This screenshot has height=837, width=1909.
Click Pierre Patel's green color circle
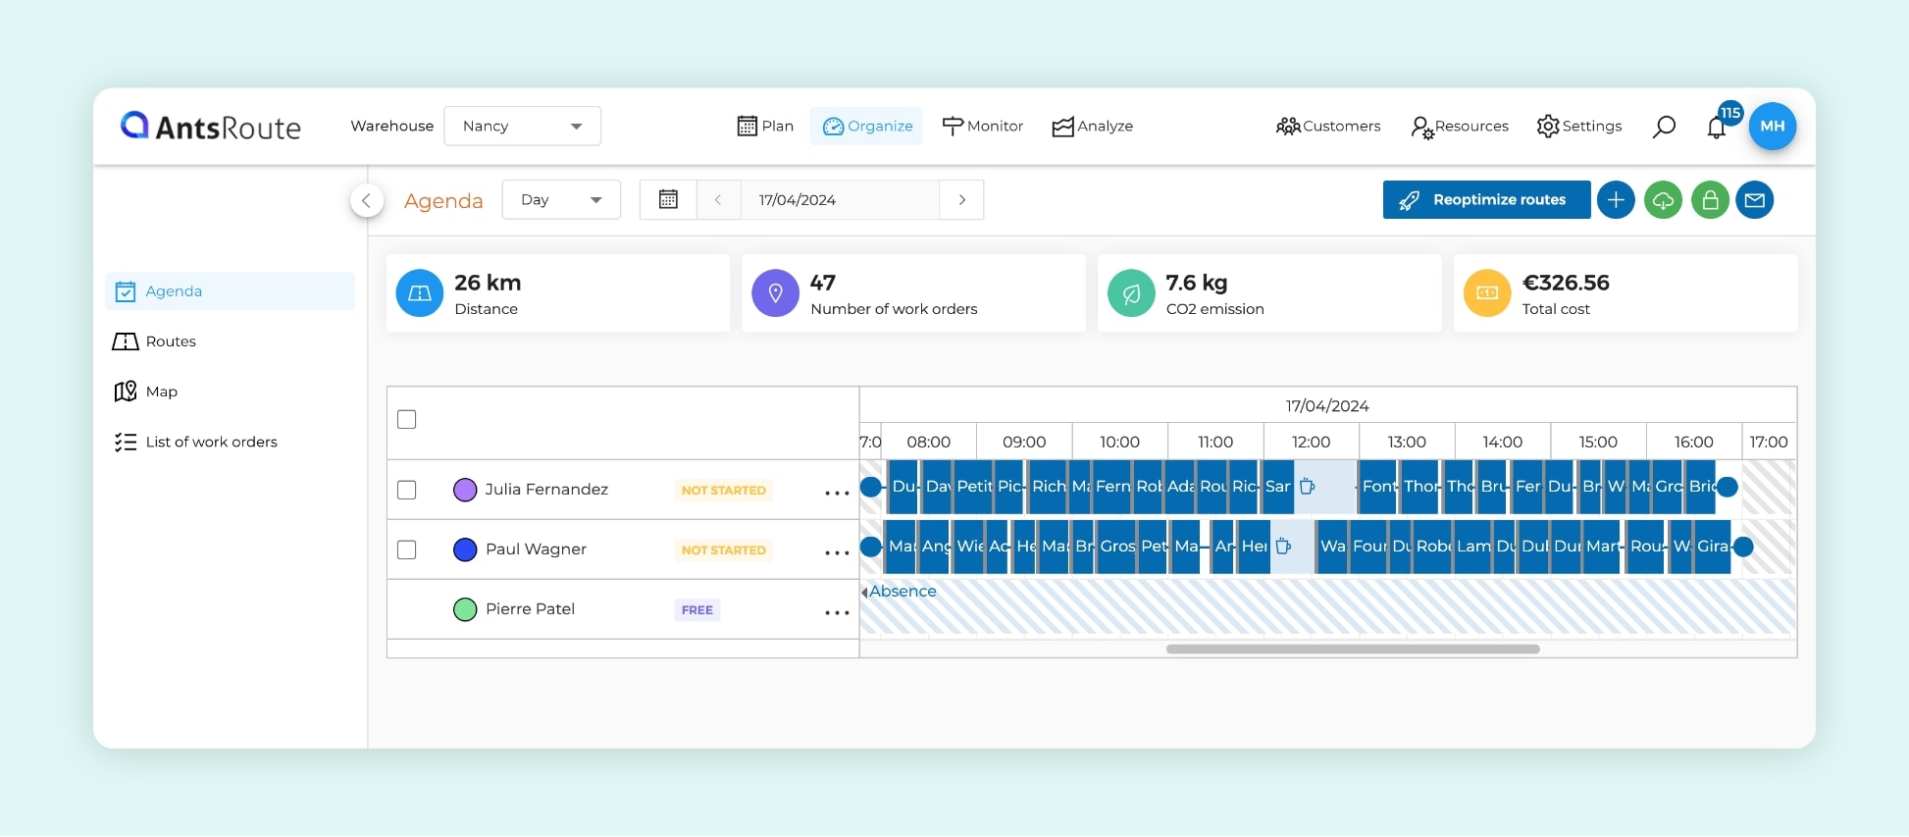465,609
